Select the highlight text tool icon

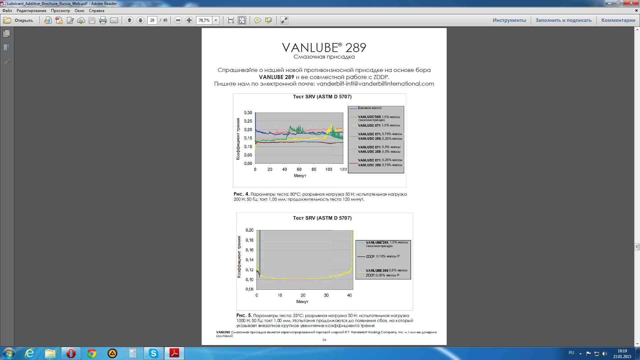268,20
